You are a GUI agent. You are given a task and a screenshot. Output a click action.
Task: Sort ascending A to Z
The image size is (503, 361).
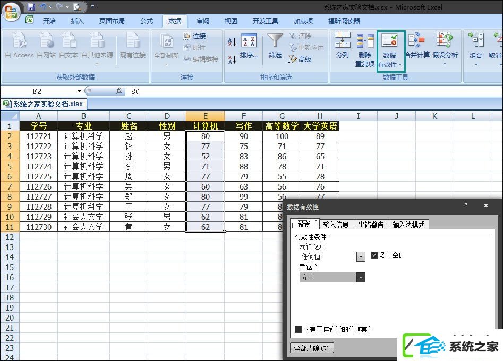point(232,41)
